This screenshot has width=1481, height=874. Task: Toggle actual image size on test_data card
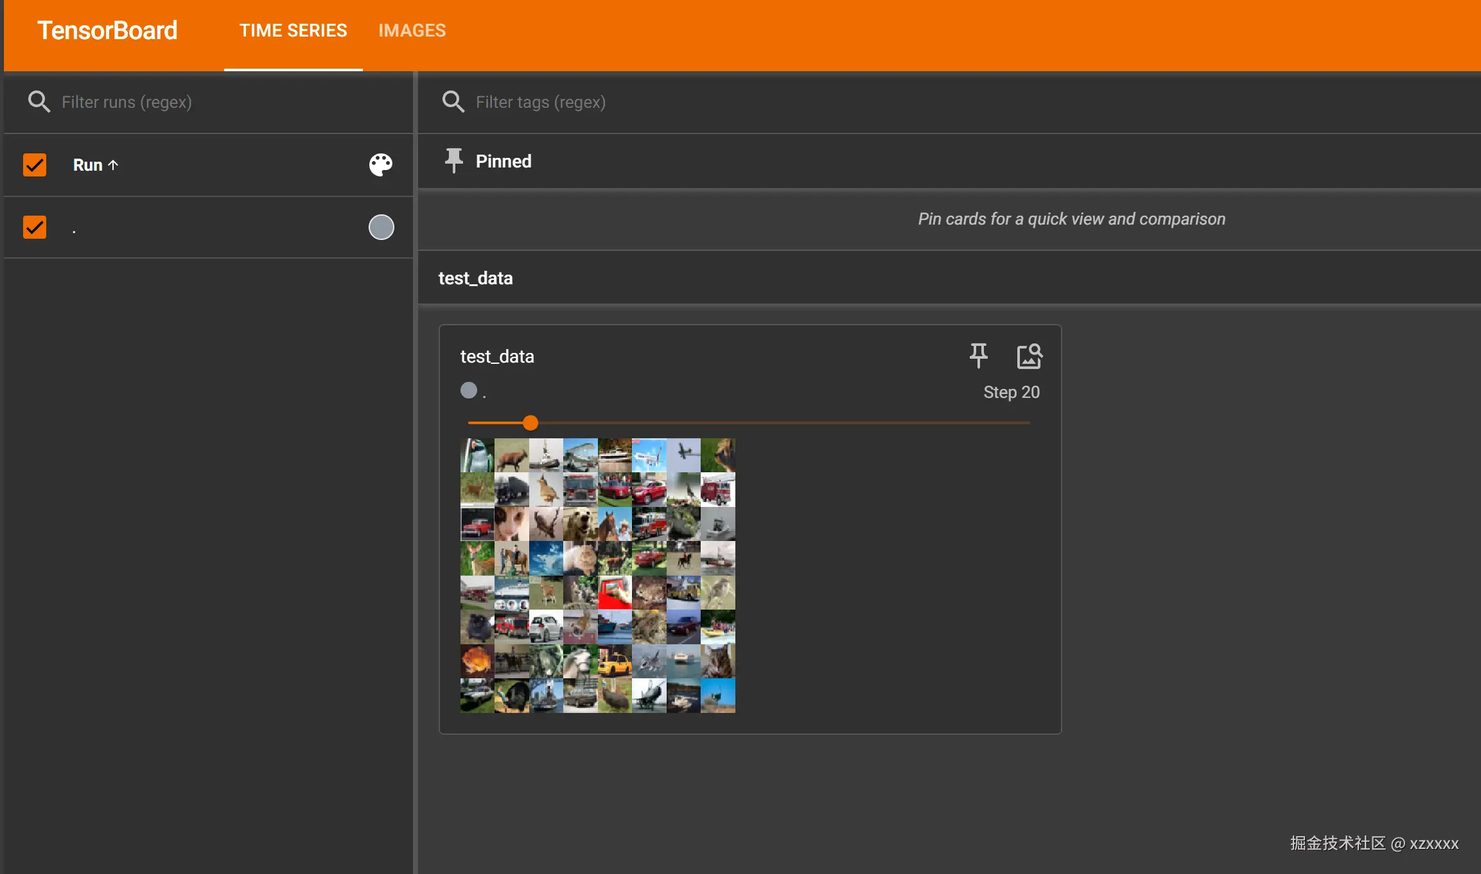1030,356
